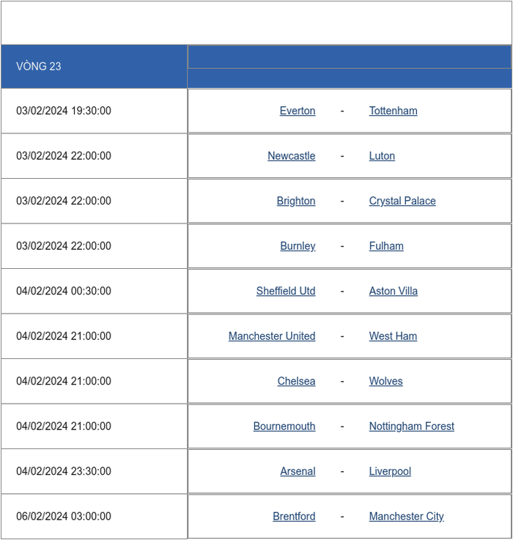The width and height of the screenshot is (513, 540).
Task: Click the Aston Villa link
Action: 393,291
